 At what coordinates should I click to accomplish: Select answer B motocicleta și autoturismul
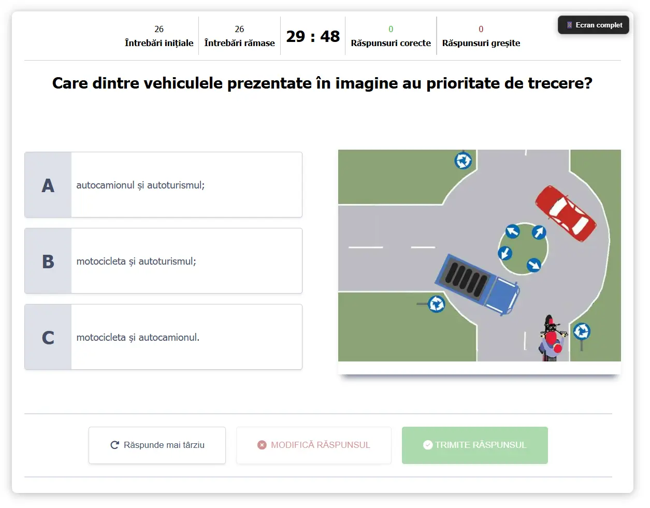[163, 261]
